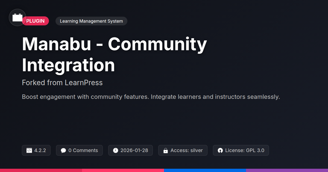This screenshot has height=172, width=328.
Task: Select the date 2026-01-28
Action: pyautogui.click(x=134, y=150)
